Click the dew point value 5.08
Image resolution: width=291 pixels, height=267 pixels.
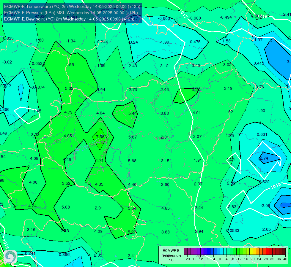(x=66, y=207)
